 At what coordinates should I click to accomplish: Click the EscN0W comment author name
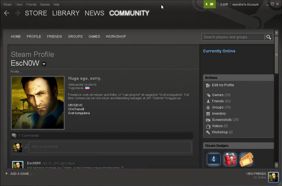pyautogui.click(x=34, y=163)
